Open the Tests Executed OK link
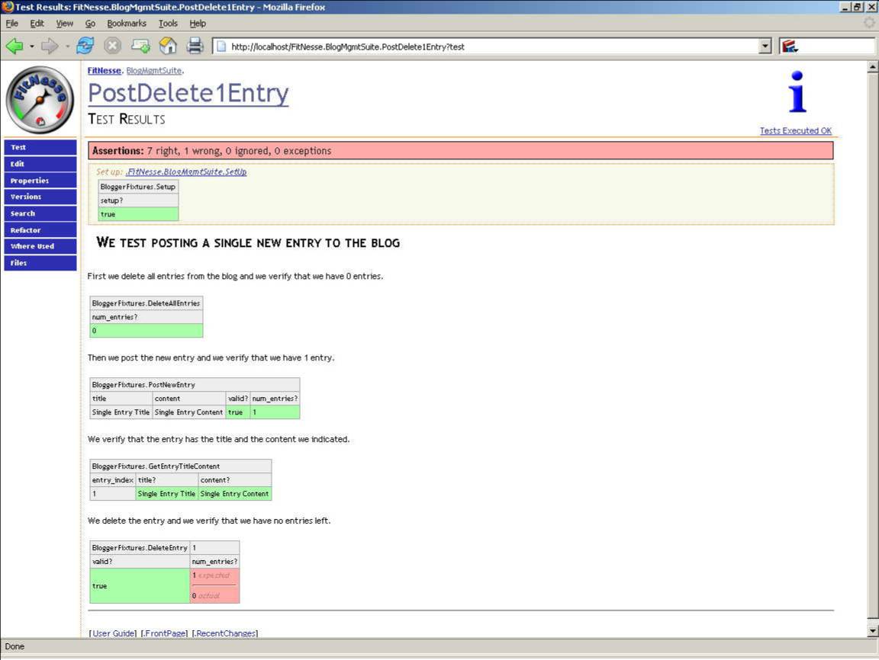 pos(795,131)
